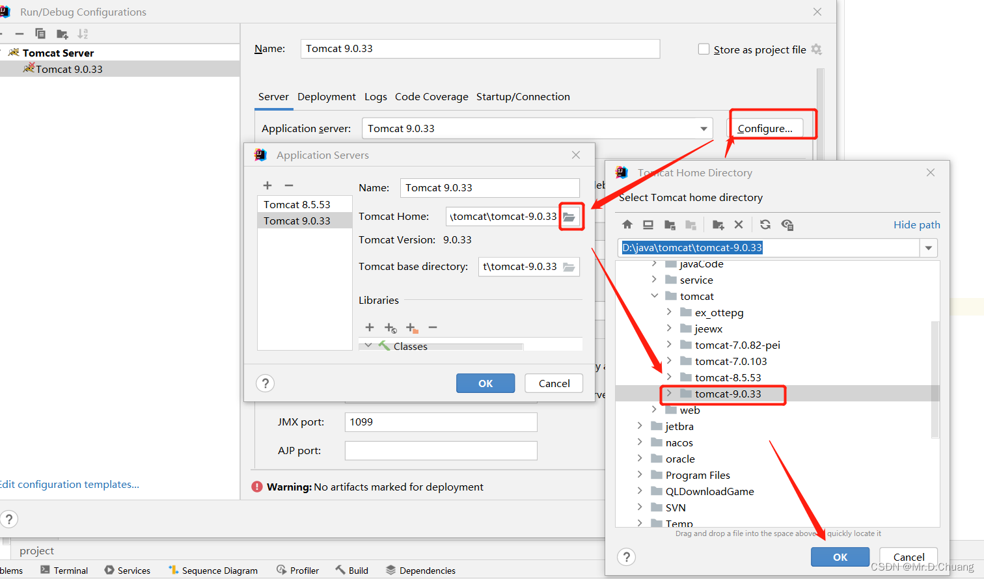Jump to desktop directory icon
The height and width of the screenshot is (579, 984).
[648, 224]
